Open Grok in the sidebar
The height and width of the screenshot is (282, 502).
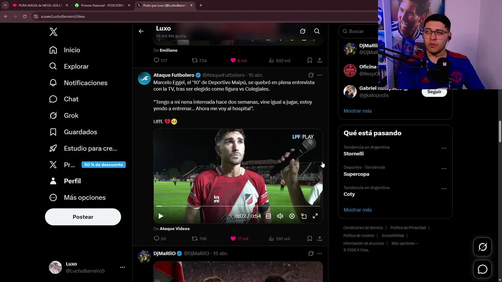[64, 116]
